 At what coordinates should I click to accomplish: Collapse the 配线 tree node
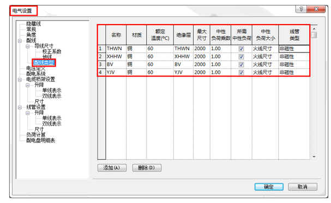point(20,40)
